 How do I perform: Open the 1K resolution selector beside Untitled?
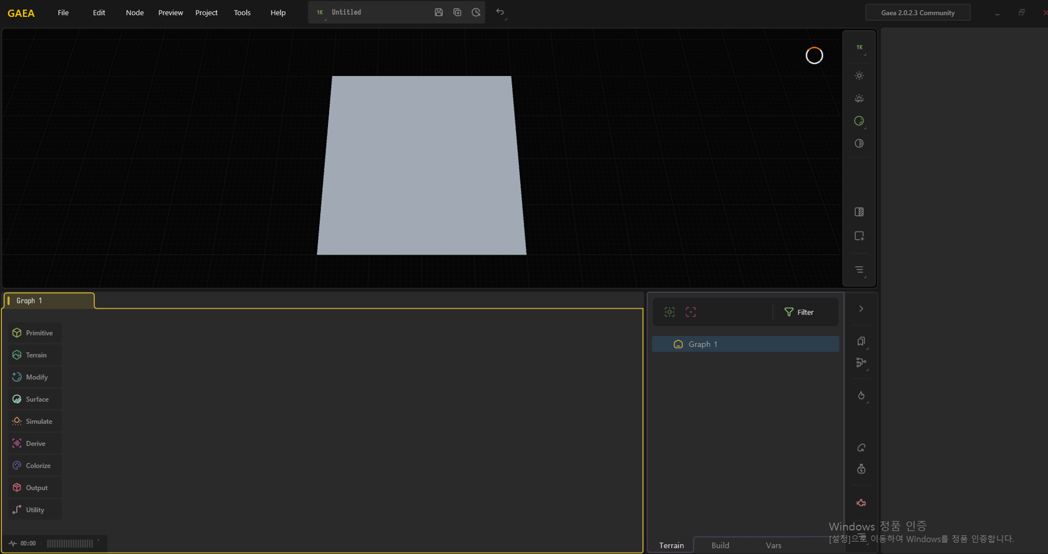click(x=320, y=13)
